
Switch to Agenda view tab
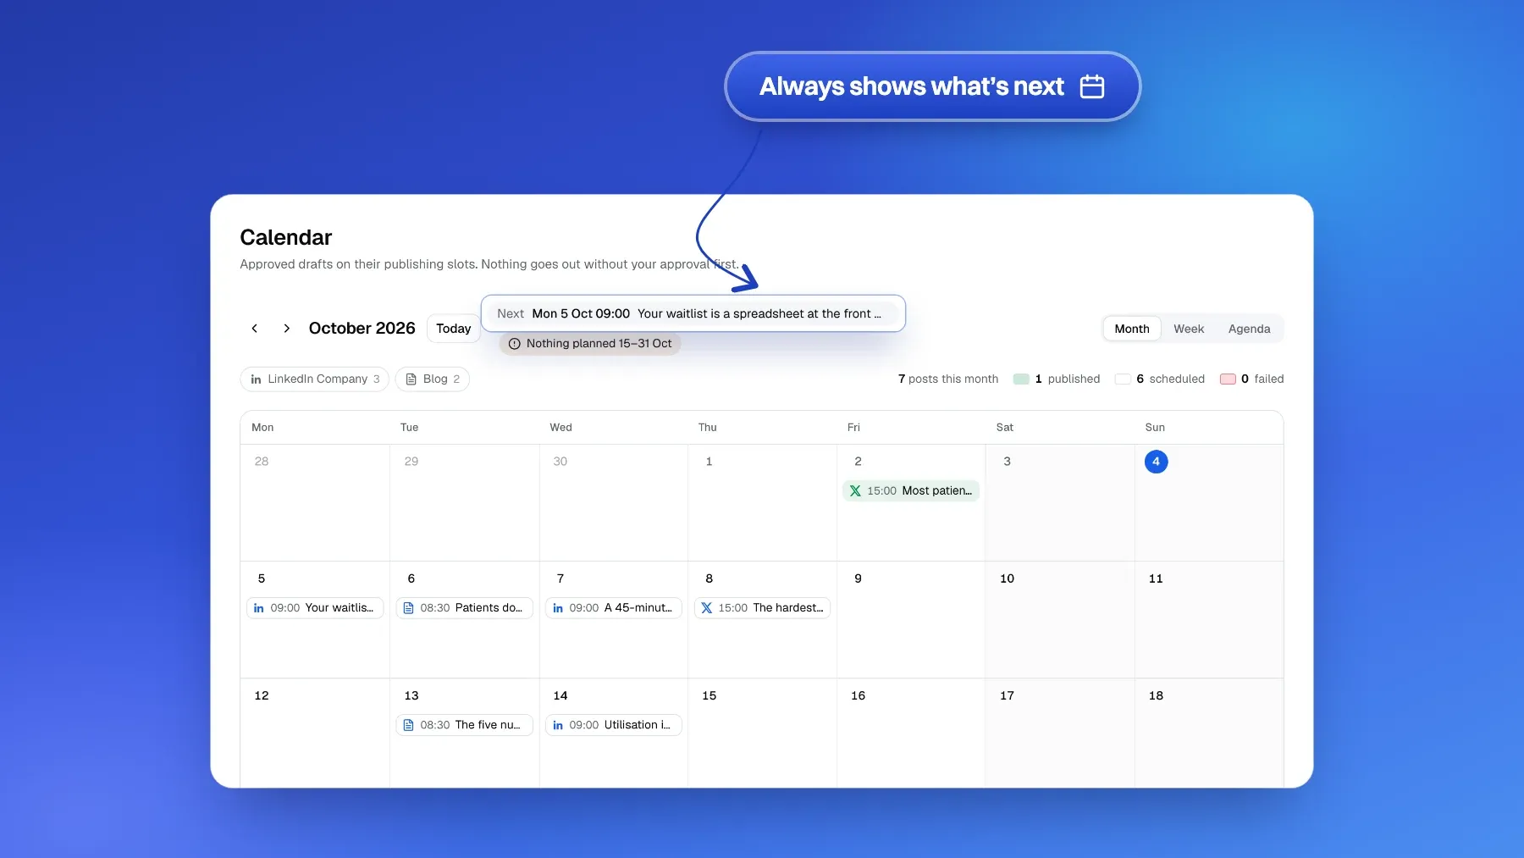(1249, 329)
